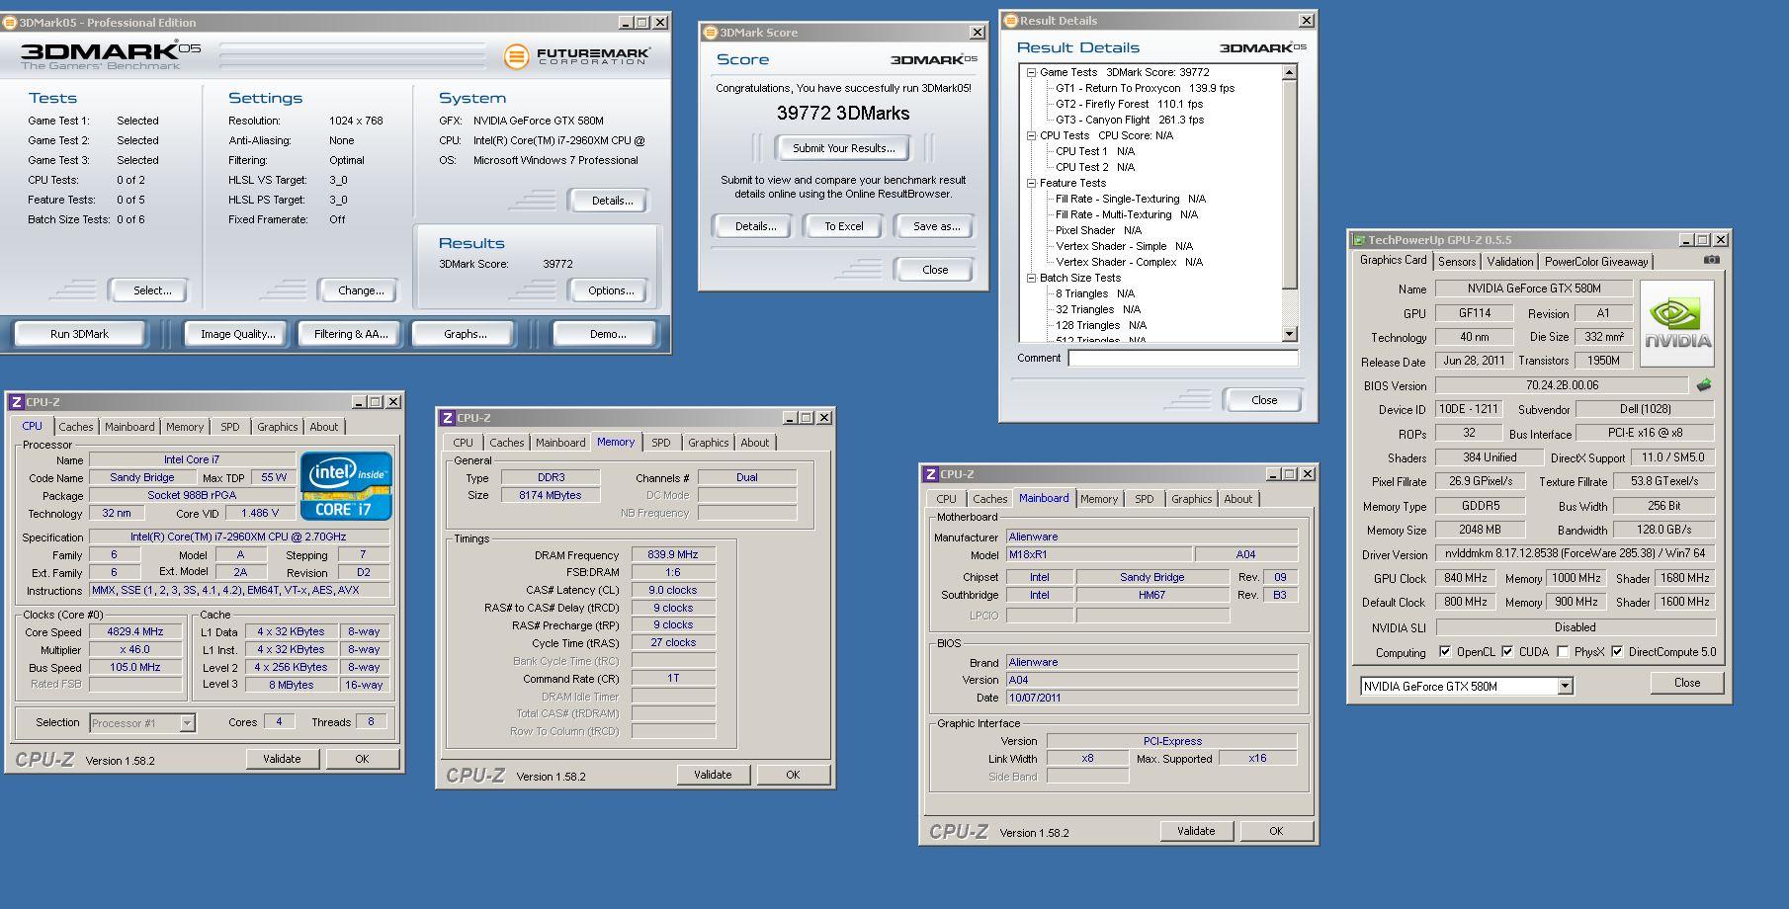1789x909 pixels.
Task: Click Details... in 3DMark Score window
Action: [x=755, y=226]
